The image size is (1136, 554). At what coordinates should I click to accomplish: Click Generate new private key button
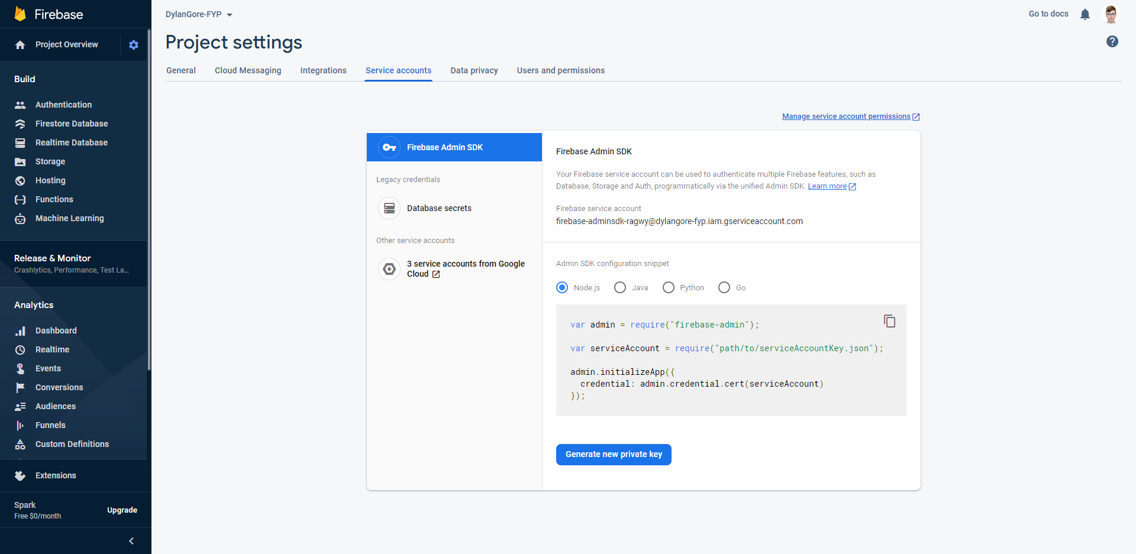point(614,455)
